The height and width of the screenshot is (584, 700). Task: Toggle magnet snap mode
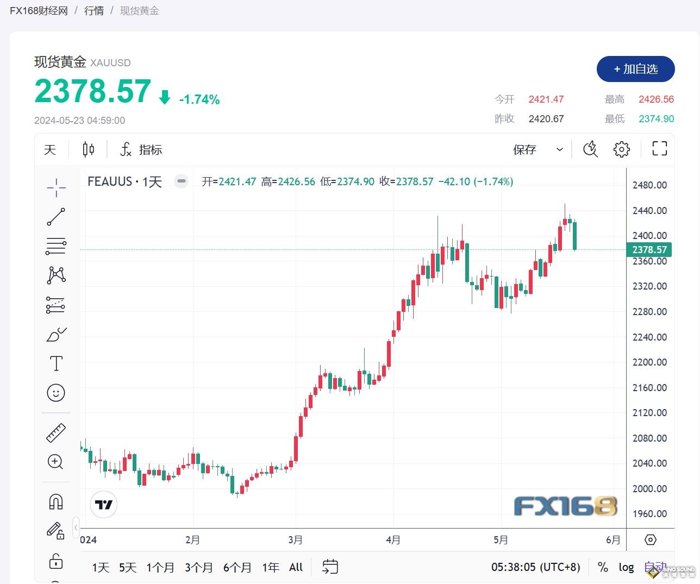point(56,501)
